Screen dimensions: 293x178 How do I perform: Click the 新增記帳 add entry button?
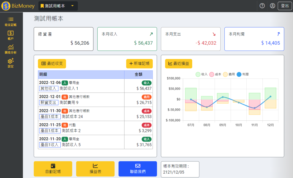(139, 63)
